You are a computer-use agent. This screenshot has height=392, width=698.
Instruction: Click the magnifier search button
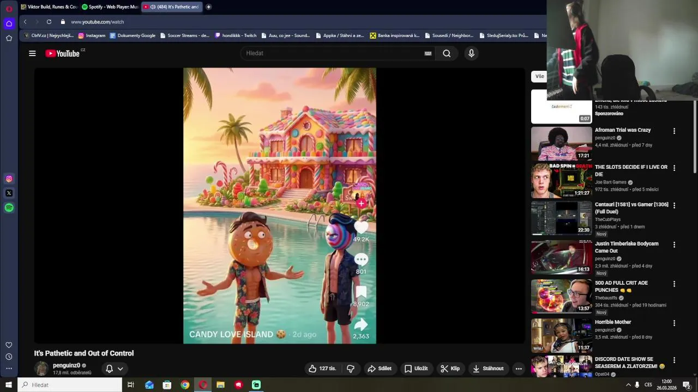(x=447, y=53)
